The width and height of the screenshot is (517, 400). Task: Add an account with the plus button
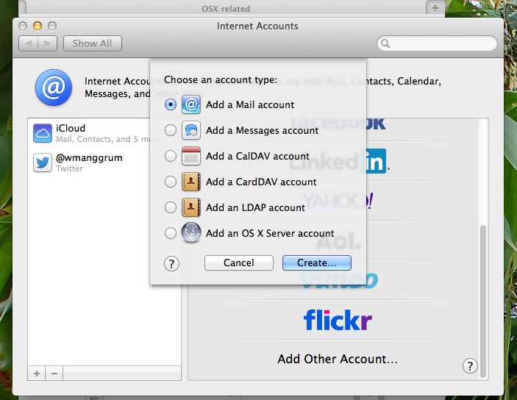[x=37, y=374]
